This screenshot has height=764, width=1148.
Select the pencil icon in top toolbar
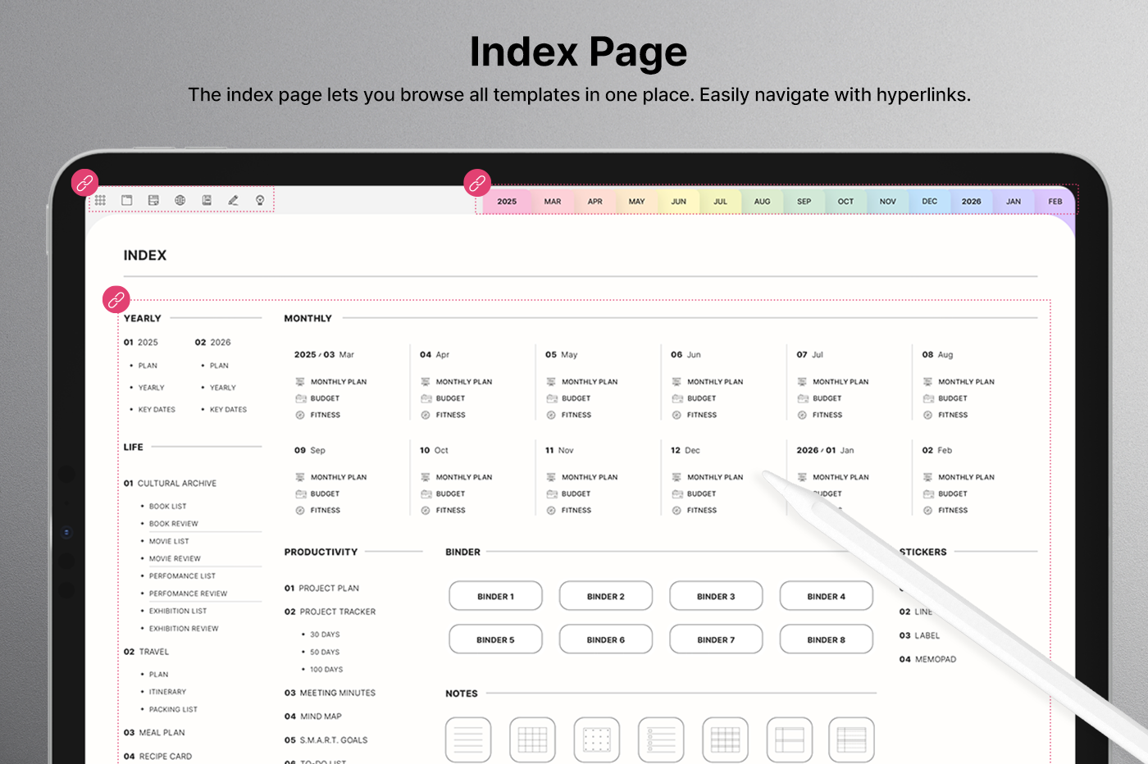point(233,200)
